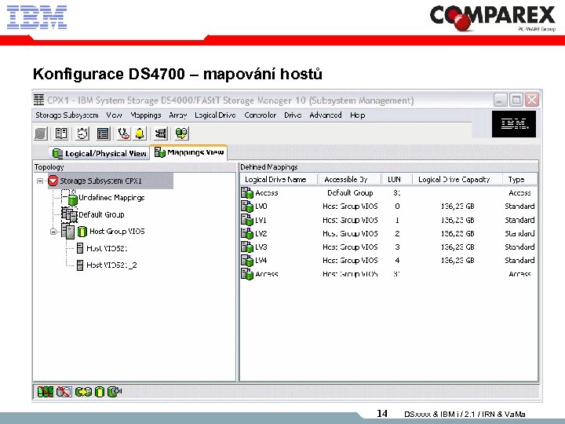
Task: Click the Standard type cell in LV0 row
Action: pyautogui.click(x=519, y=207)
